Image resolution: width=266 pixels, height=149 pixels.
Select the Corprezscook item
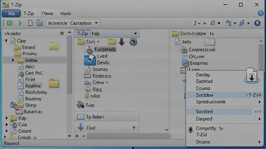198,50
